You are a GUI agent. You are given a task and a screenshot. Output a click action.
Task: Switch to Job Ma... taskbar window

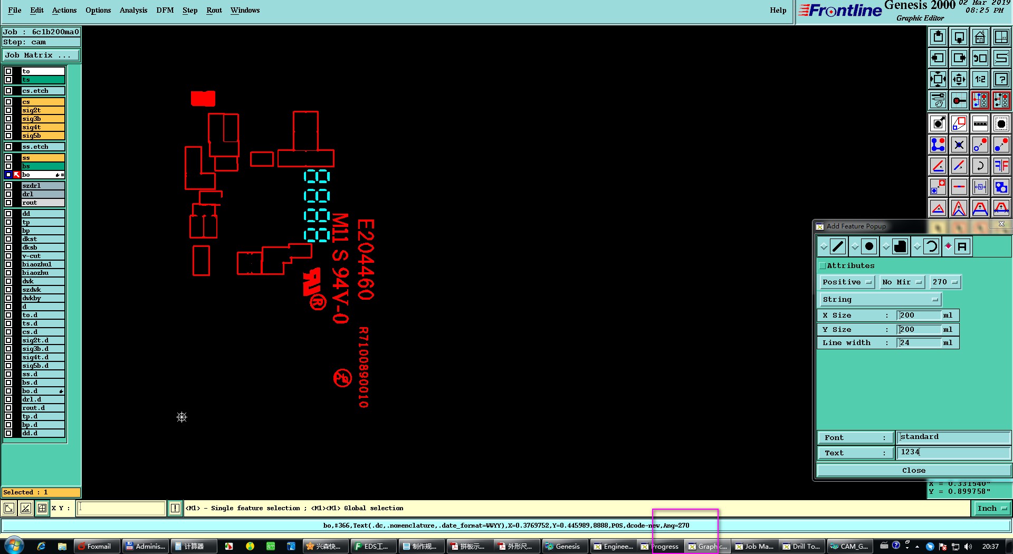[754, 546]
